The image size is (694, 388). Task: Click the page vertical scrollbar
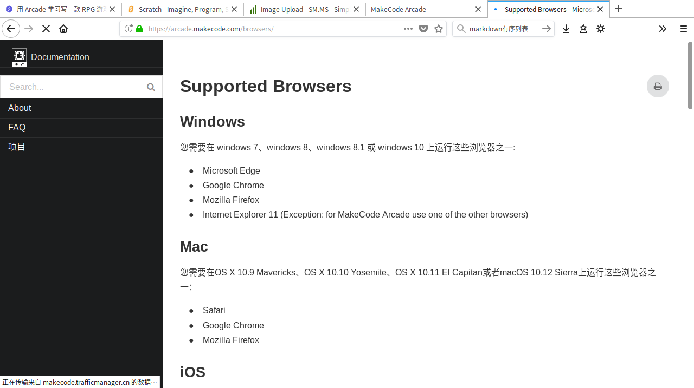pyautogui.click(x=690, y=76)
